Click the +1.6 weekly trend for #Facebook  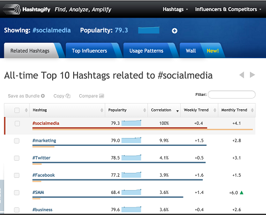(199, 175)
